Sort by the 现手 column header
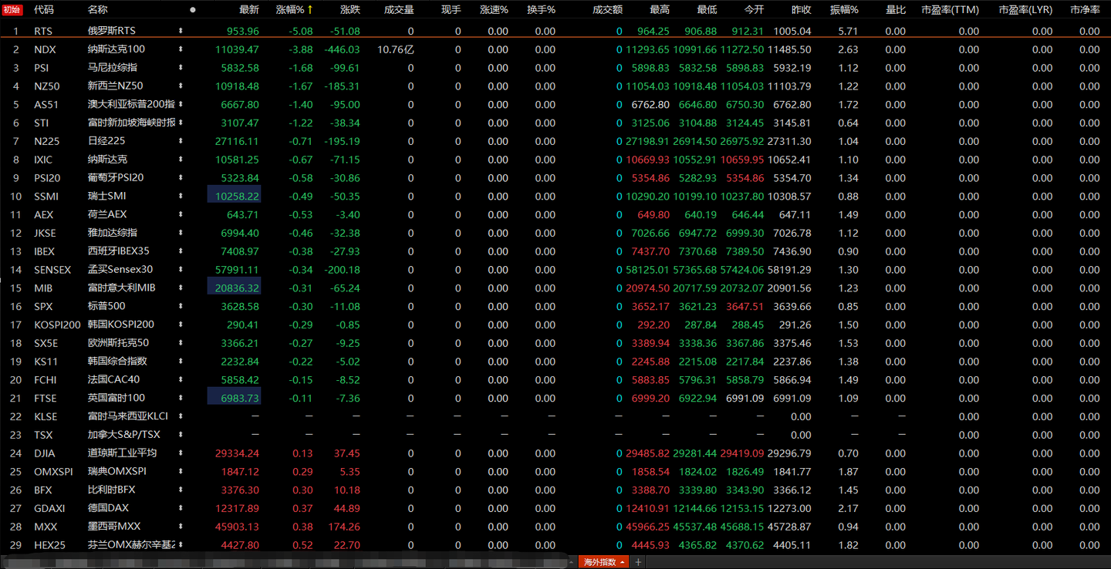The height and width of the screenshot is (569, 1111). (x=451, y=10)
